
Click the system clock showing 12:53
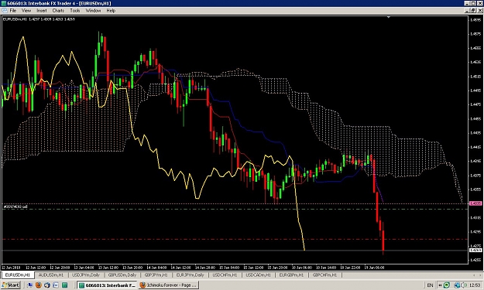point(475,285)
